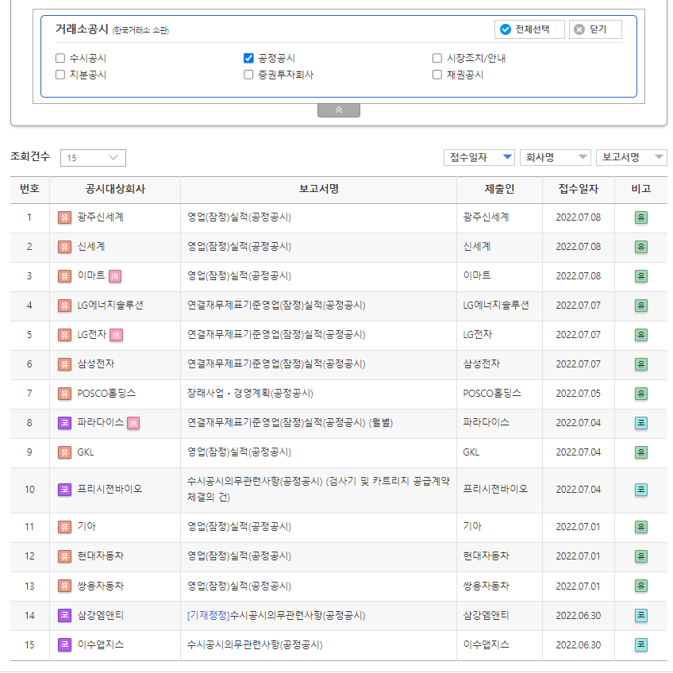Open 프리시젼바이오 수시공시의무관련사항 report
This screenshot has height=673, width=673.
click(x=318, y=490)
